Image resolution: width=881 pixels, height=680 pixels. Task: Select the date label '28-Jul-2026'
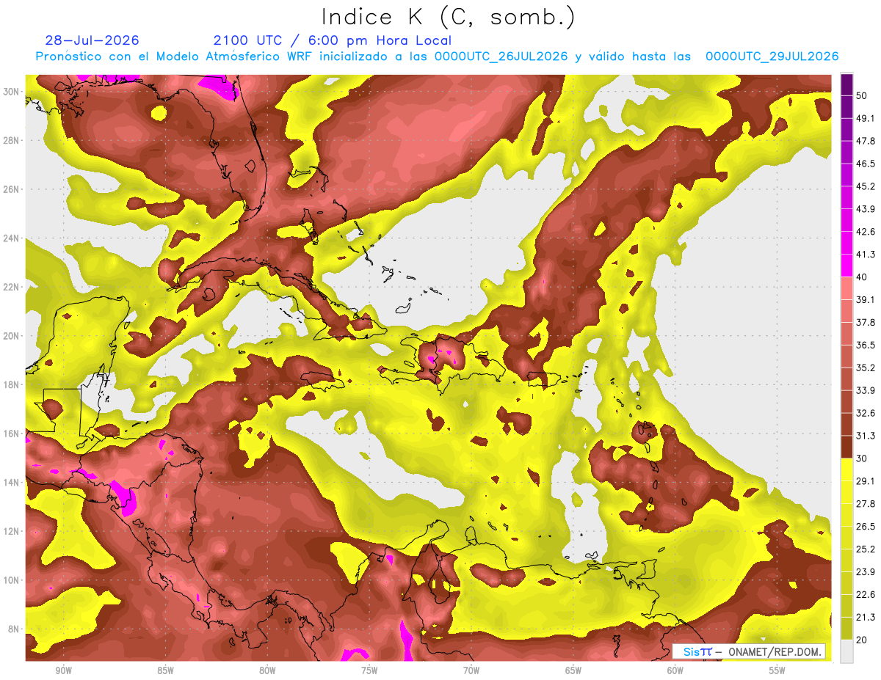(x=92, y=40)
